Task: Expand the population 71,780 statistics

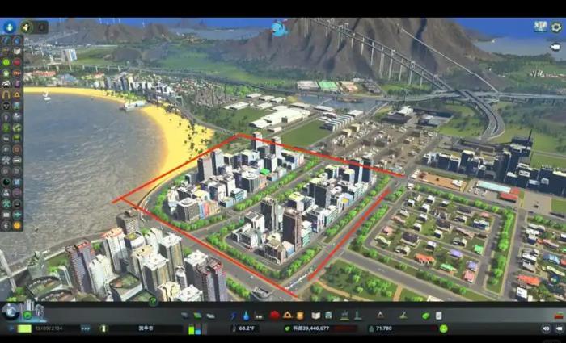Action: coord(400,328)
